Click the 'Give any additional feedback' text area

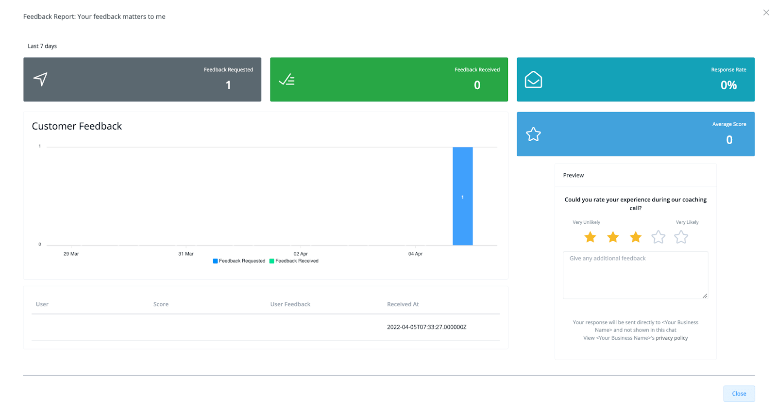click(635, 275)
